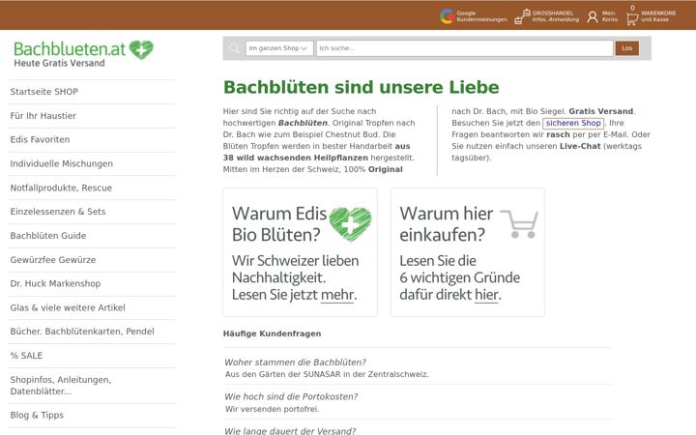Open Glas & viele weitere Artikel
696x435 pixels.
(x=68, y=307)
